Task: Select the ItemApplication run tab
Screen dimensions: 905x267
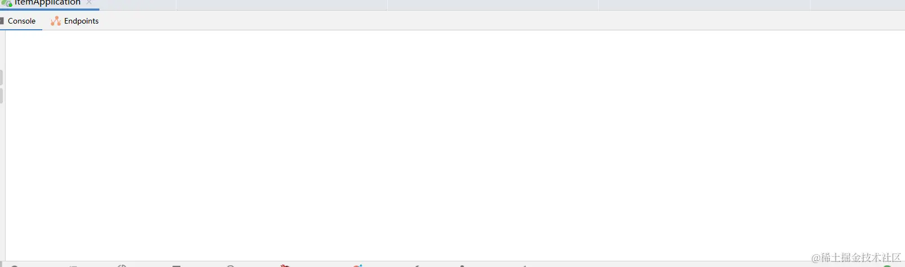Action: pos(47,3)
